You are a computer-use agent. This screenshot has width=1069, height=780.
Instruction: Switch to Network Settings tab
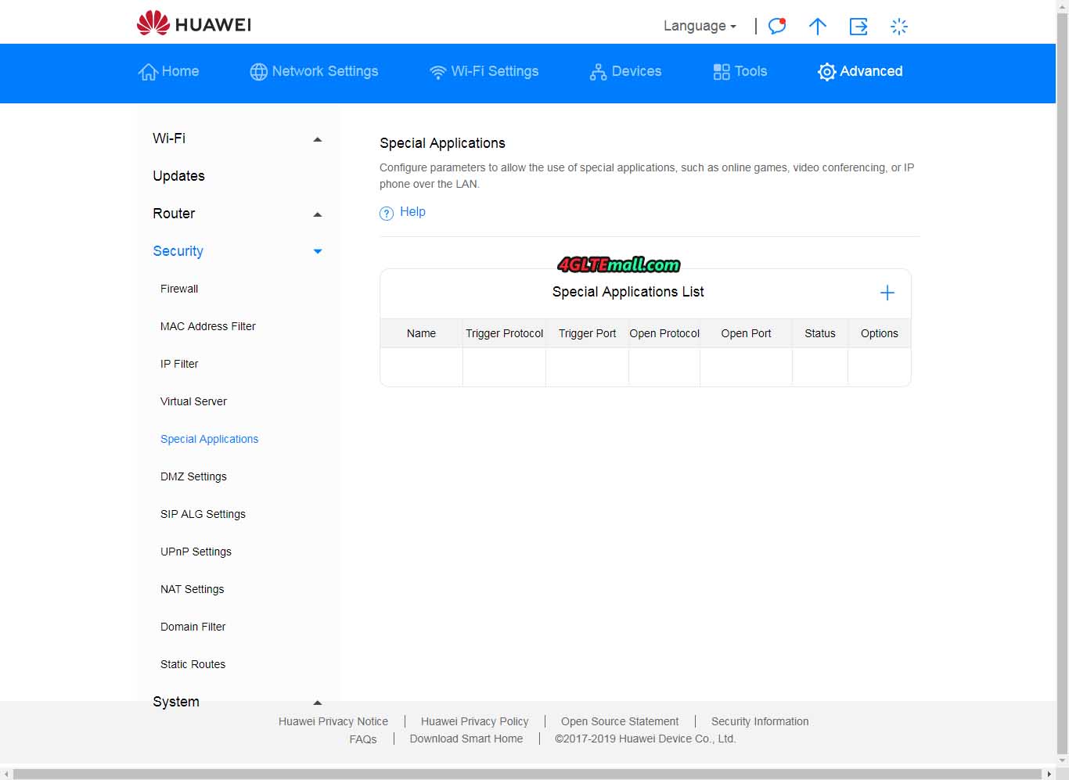tap(314, 71)
